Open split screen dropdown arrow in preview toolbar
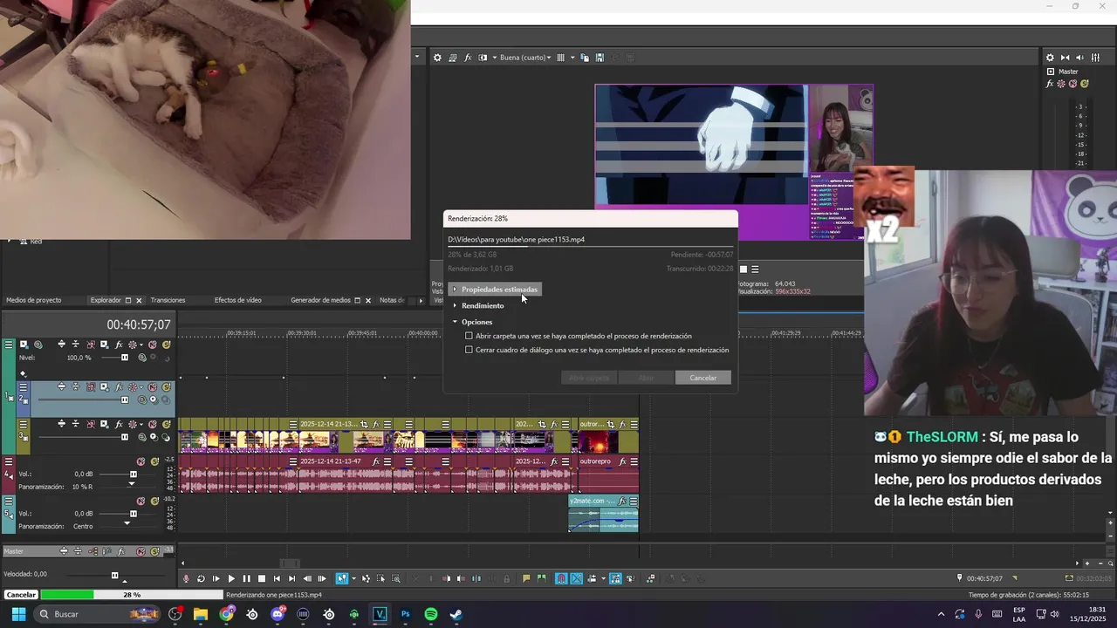The width and height of the screenshot is (1117, 628). click(x=493, y=58)
